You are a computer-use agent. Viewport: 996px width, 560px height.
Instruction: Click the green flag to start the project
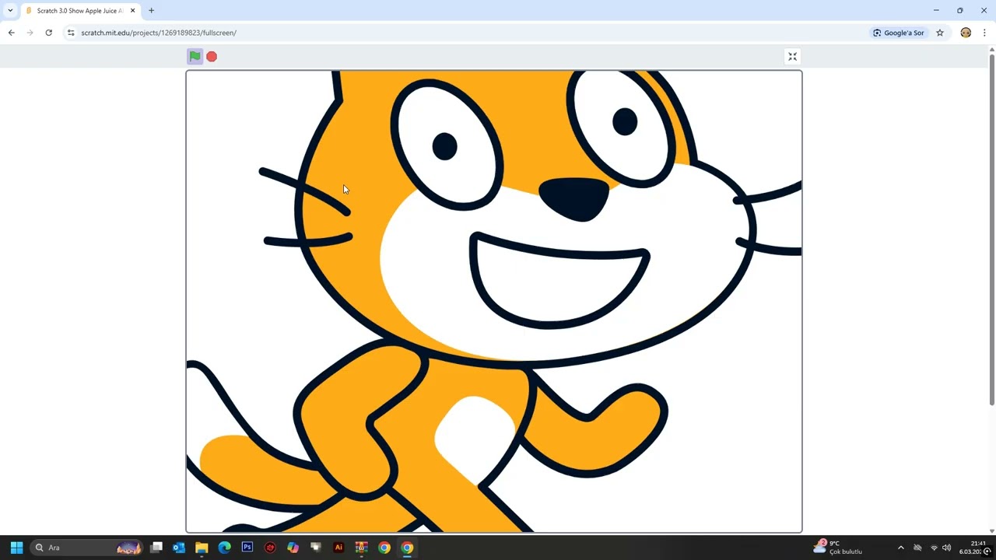coord(195,56)
